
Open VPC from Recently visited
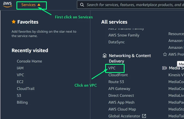point(20,75)
